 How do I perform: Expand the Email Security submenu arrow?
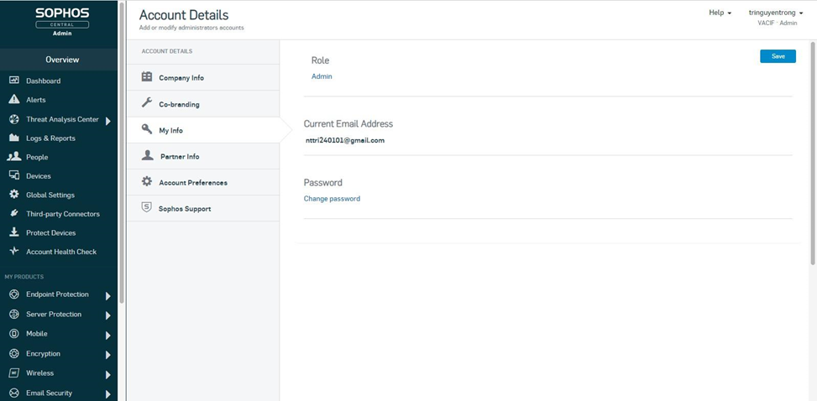[x=107, y=394]
